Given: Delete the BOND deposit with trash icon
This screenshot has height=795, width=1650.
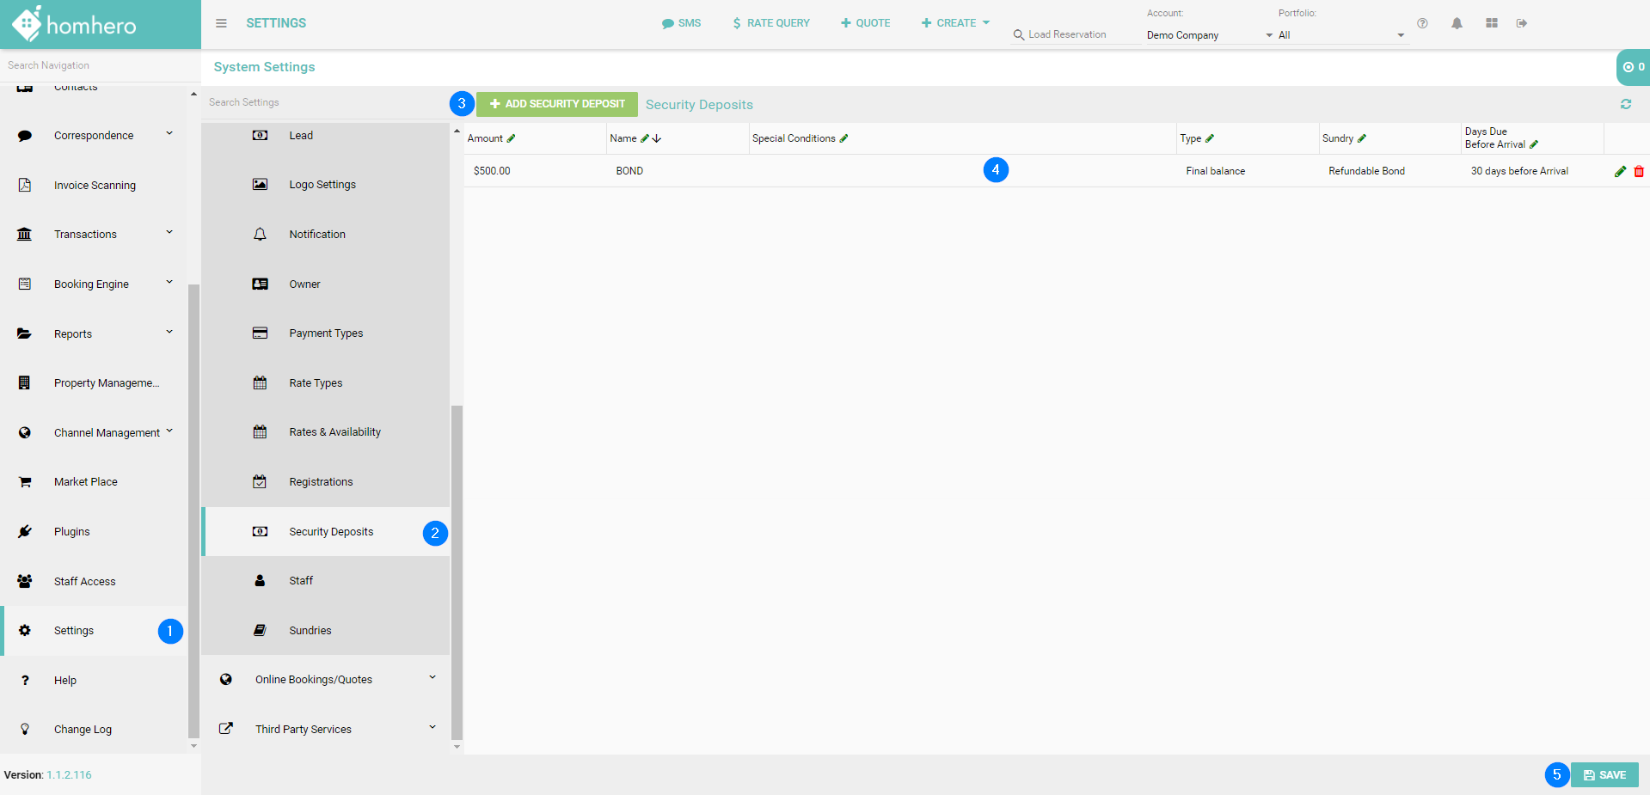Looking at the screenshot, I should click(x=1639, y=171).
